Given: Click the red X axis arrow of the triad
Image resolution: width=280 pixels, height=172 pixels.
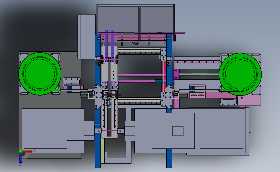Looking at the screenshot, I should pyautogui.click(x=27, y=151).
